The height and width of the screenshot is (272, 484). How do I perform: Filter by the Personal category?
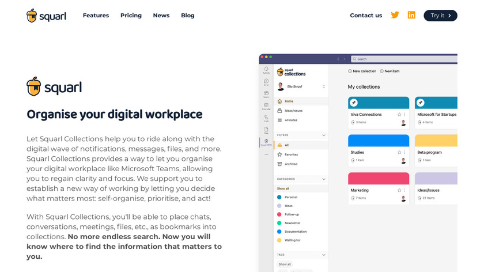click(x=288, y=197)
